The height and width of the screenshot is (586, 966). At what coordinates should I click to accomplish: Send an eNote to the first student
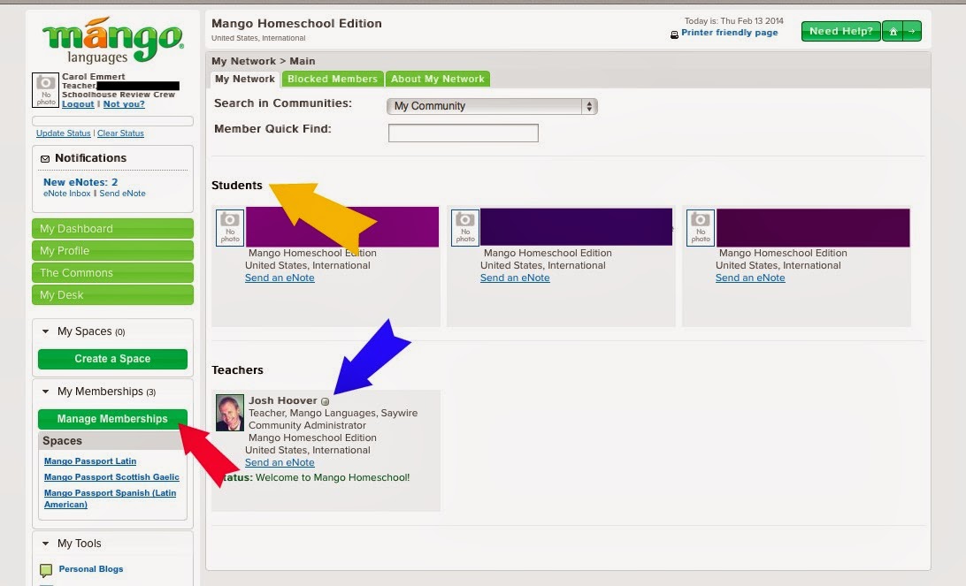point(280,278)
